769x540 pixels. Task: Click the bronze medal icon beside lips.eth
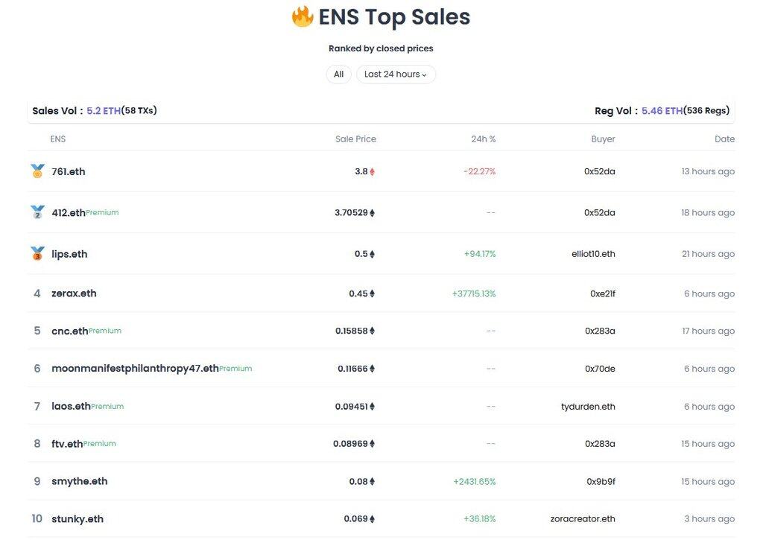(37, 253)
